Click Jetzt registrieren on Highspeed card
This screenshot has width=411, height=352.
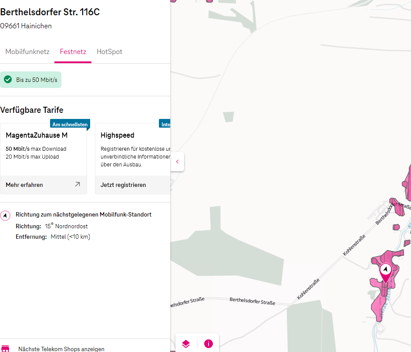[123, 185]
